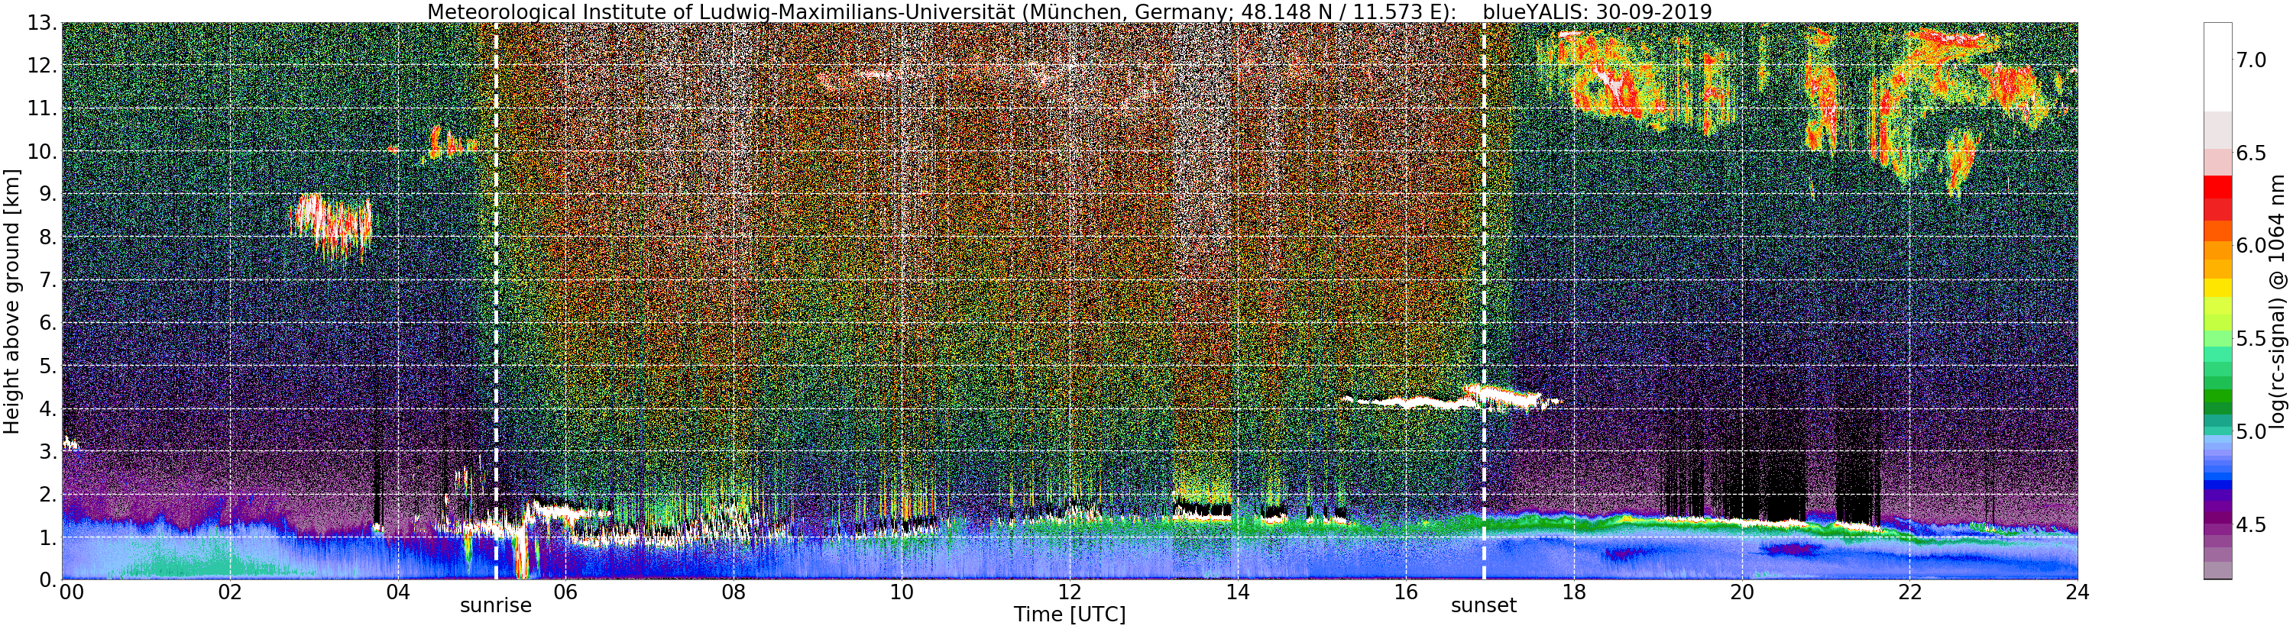Screen dimensions: 2293x629
Task: Click the colorbar tick label '5.5'
Action: point(2250,339)
